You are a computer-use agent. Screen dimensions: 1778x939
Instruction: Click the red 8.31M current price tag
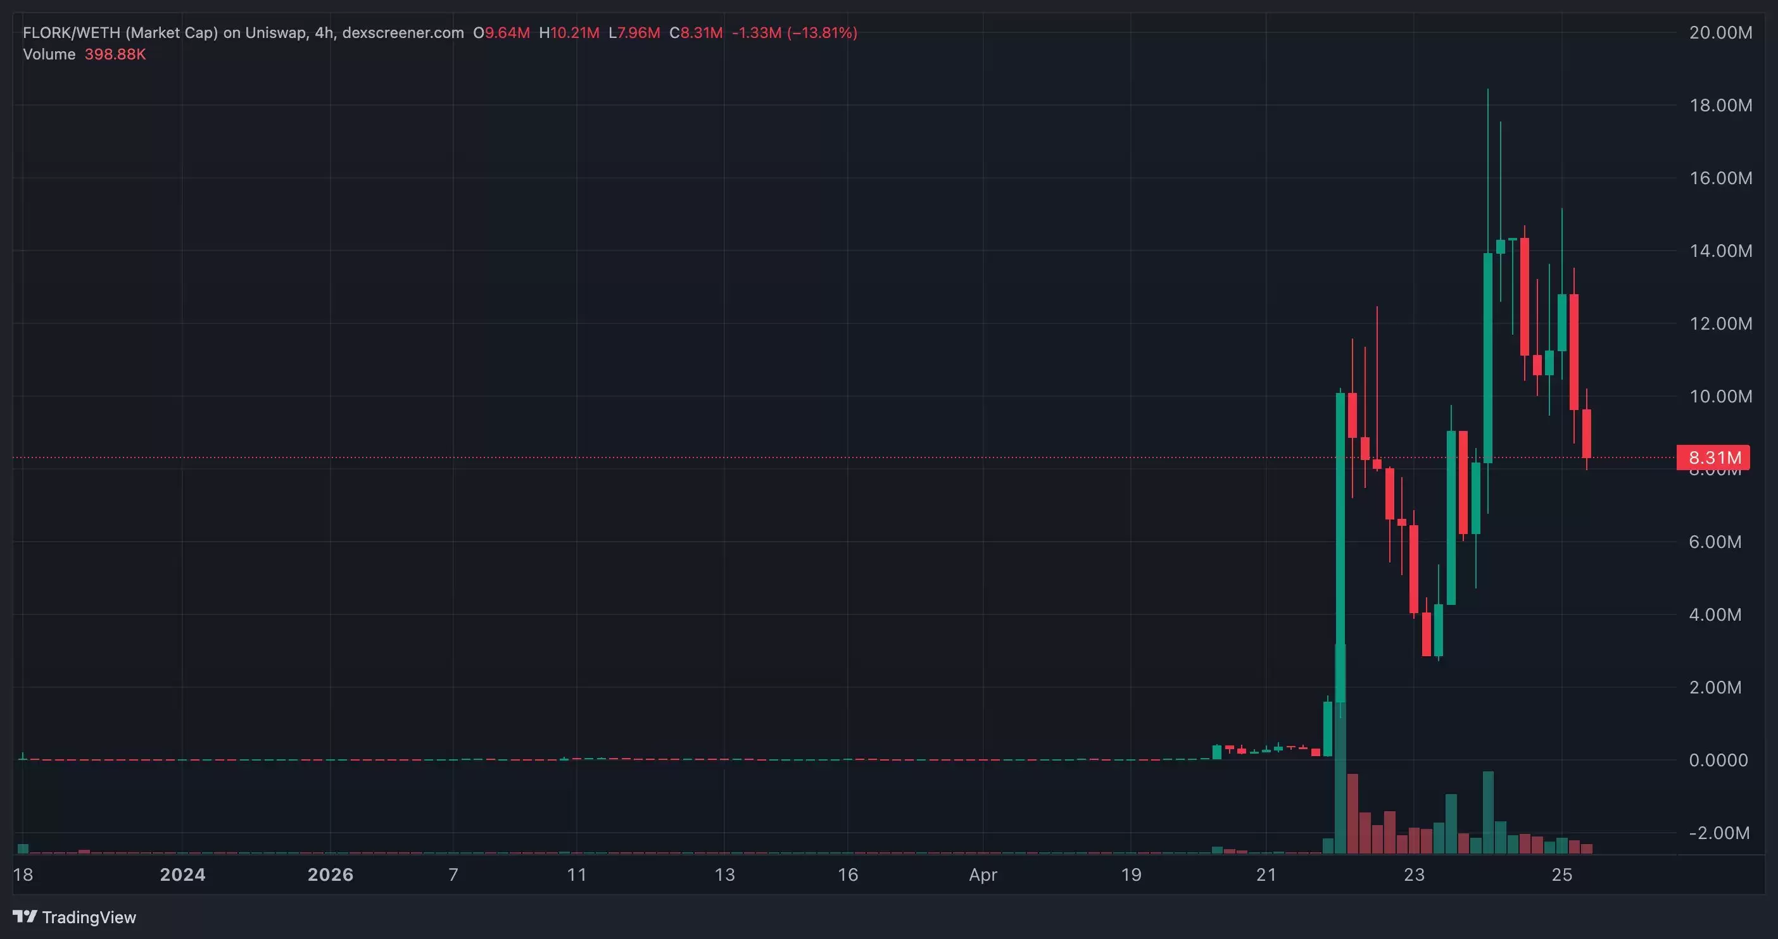1713,457
